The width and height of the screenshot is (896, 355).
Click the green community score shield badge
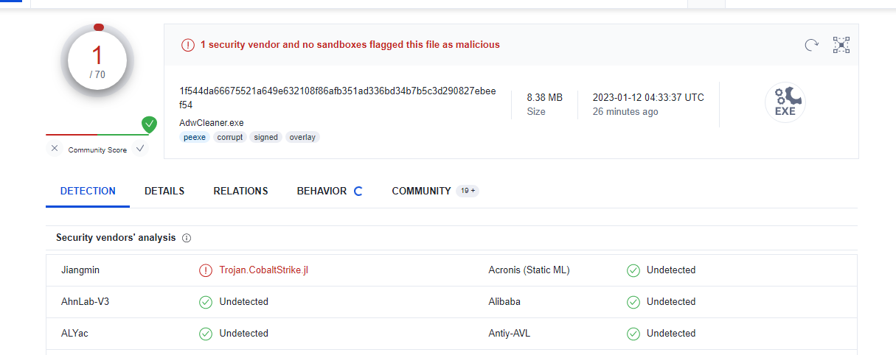[x=149, y=124]
